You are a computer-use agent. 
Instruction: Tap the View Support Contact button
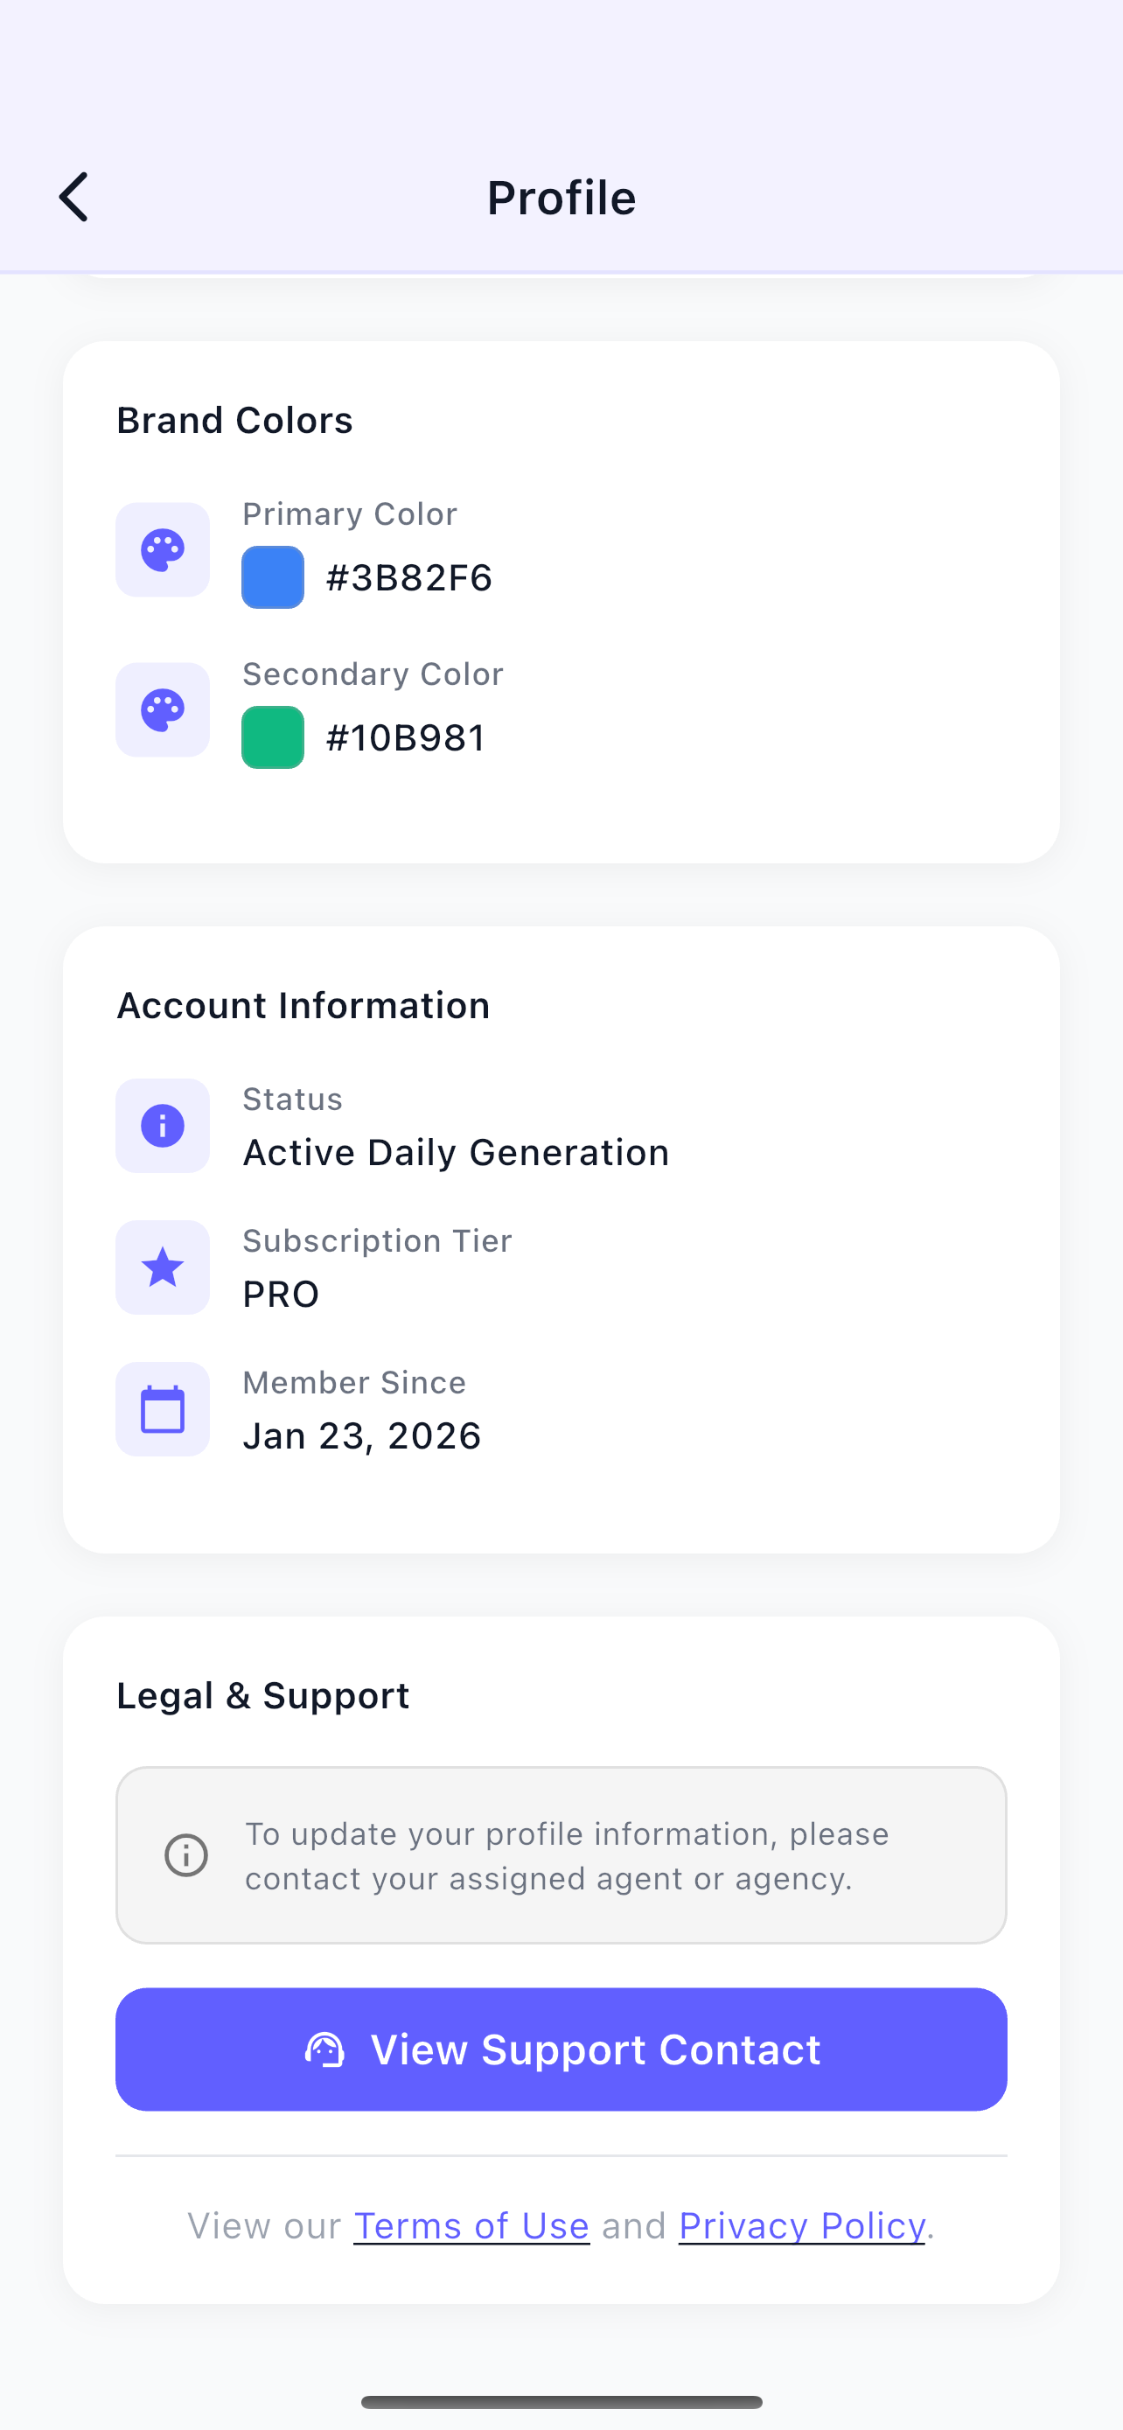[x=561, y=2049]
